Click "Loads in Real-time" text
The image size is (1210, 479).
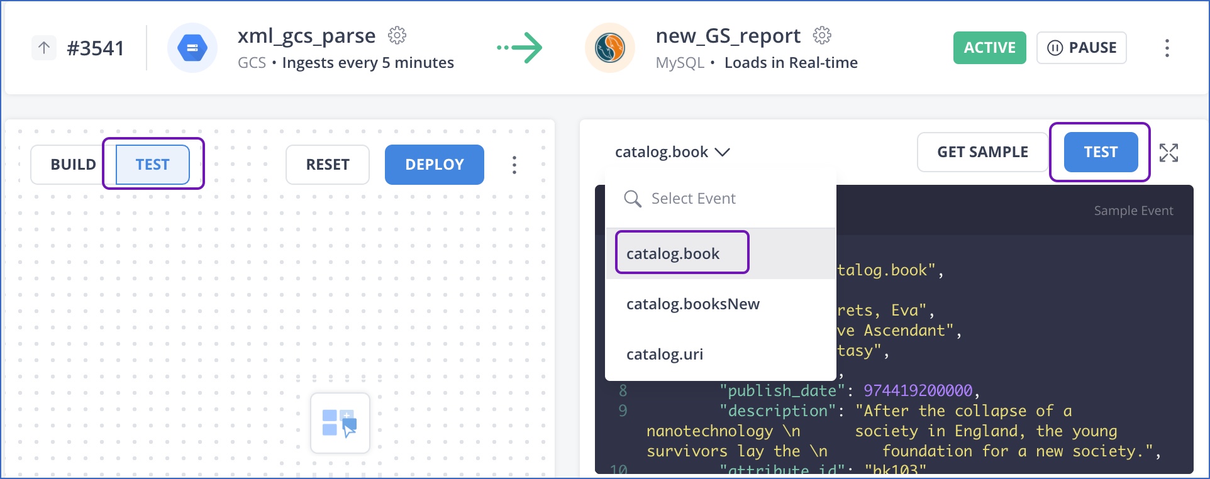coord(791,63)
